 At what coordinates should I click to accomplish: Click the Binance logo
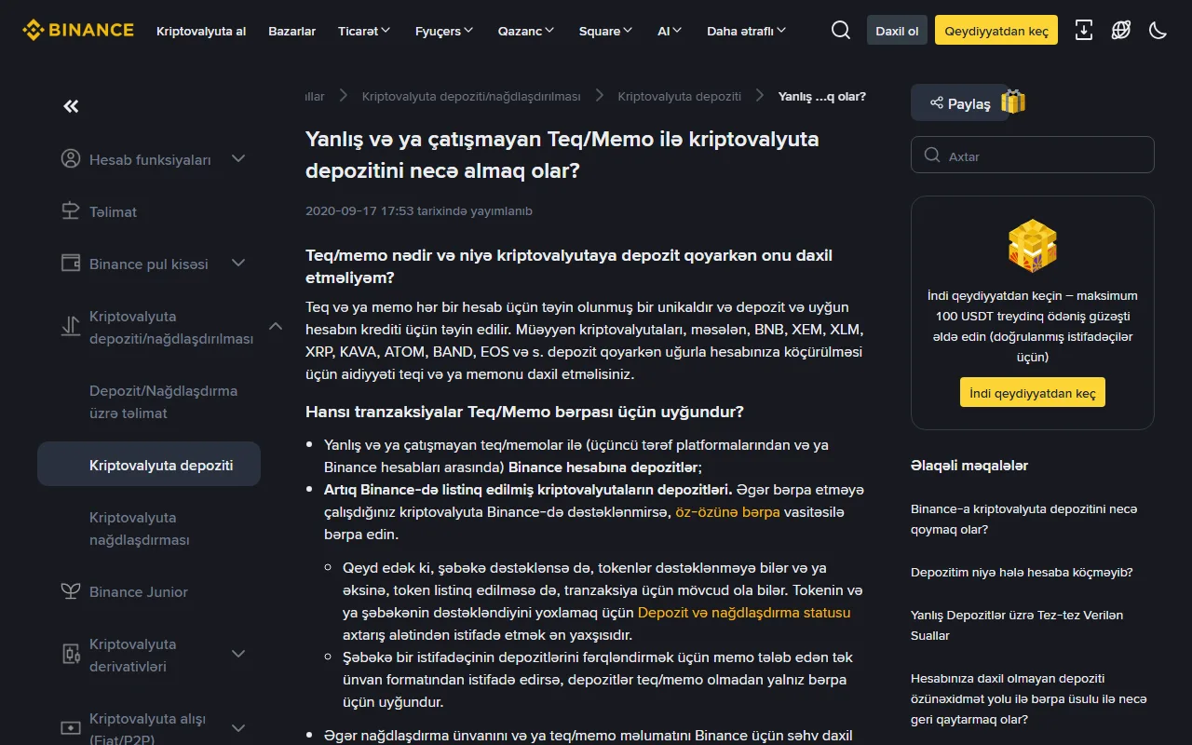[x=78, y=30]
